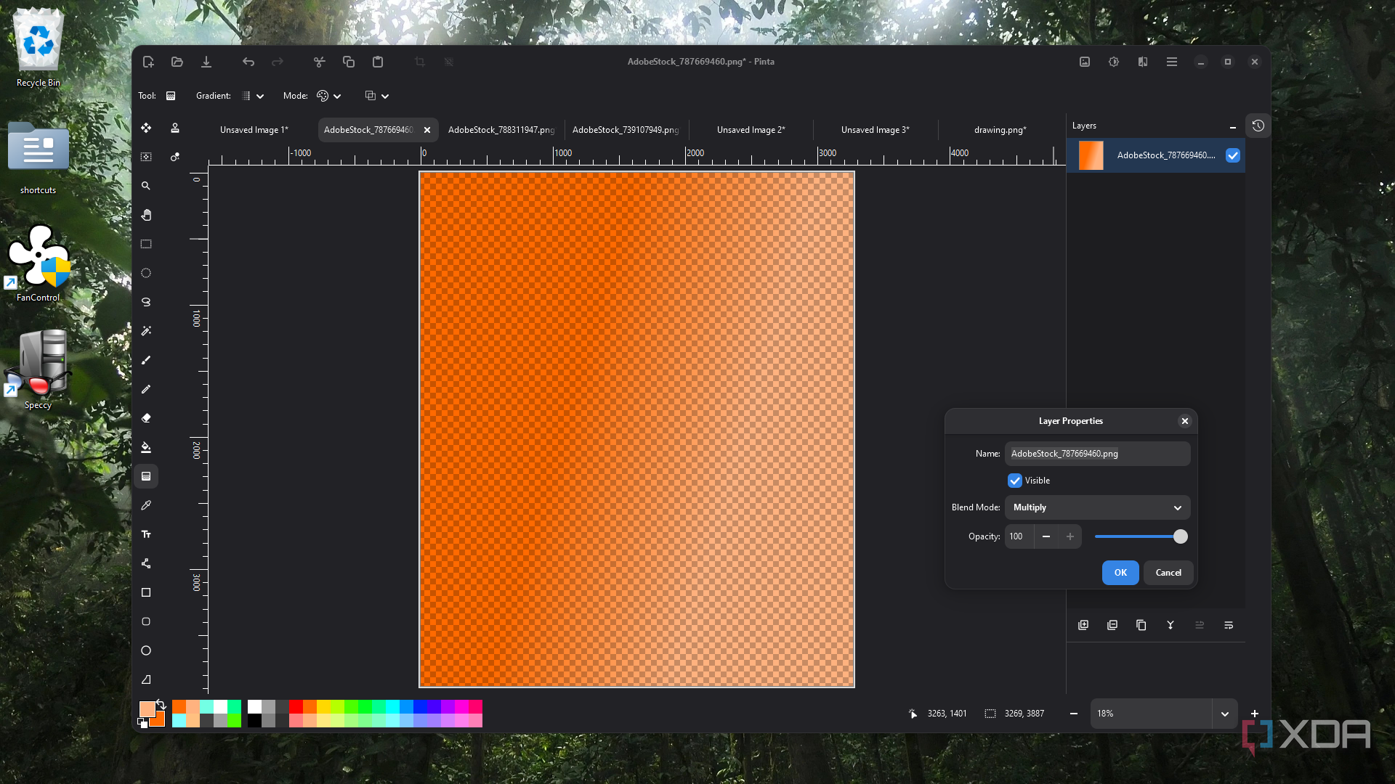
Task: Select the Eraser tool
Action: 146,418
